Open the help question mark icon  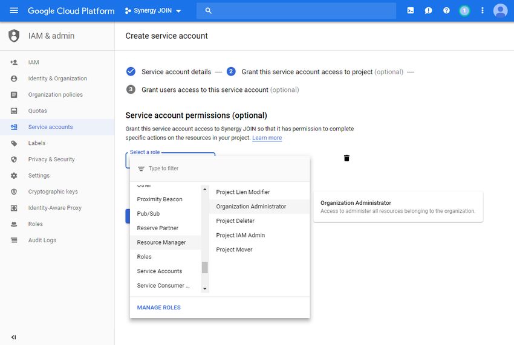coord(446,10)
